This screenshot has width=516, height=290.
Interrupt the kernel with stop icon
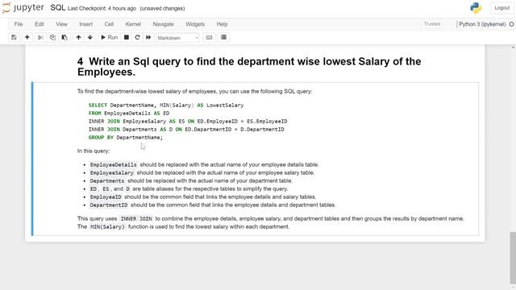tap(127, 38)
